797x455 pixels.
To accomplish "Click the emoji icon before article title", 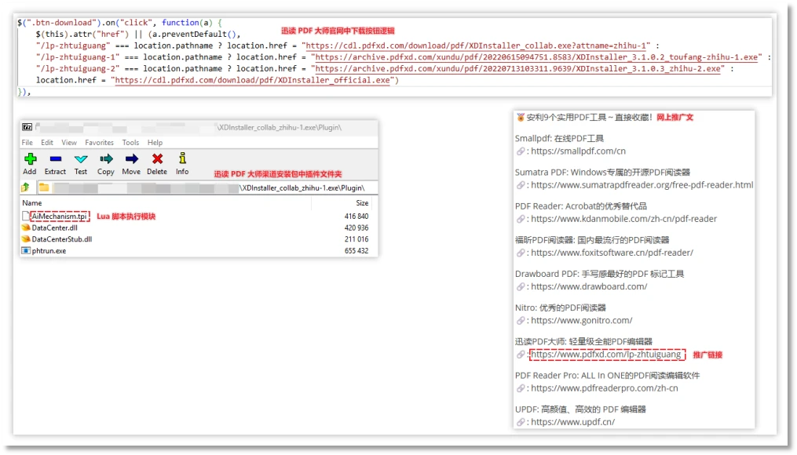I will pyautogui.click(x=521, y=118).
